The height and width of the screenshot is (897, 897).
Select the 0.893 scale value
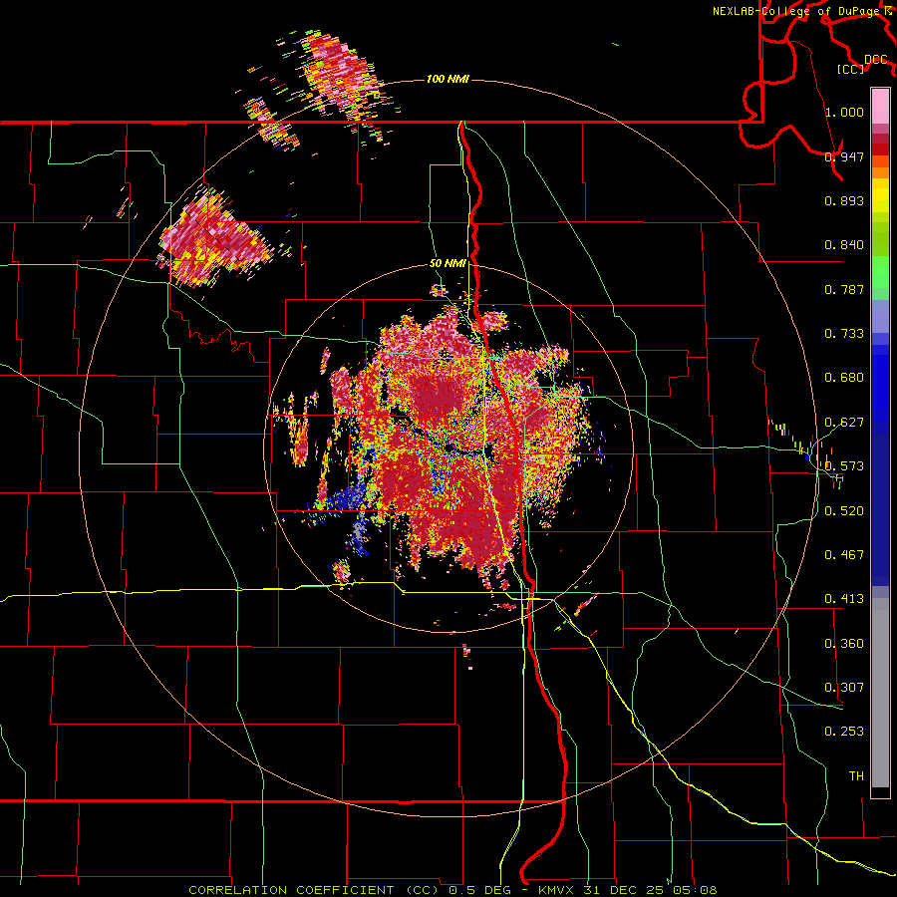point(844,200)
